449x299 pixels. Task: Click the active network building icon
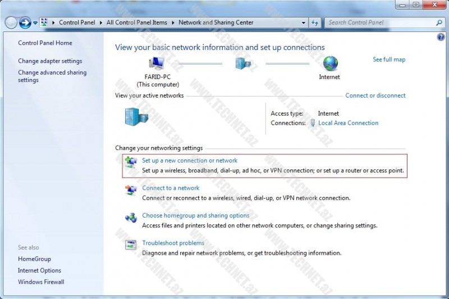tap(136, 117)
